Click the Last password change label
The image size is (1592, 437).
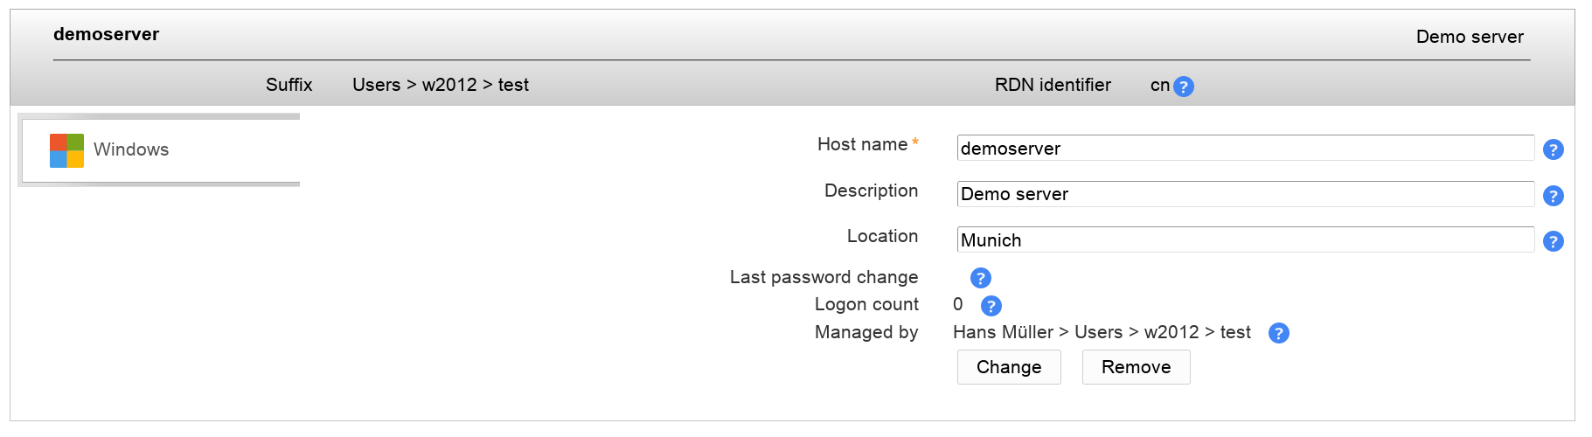(824, 277)
